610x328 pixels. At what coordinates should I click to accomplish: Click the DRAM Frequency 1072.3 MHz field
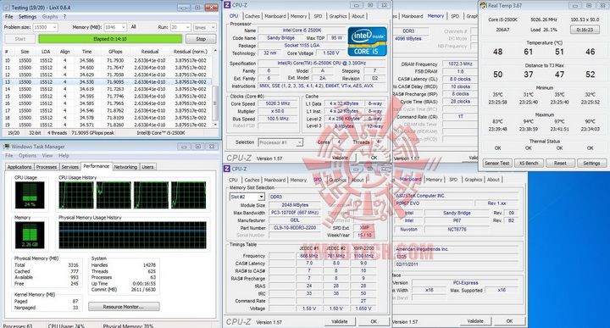pyautogui.click(x=460, y=64)
